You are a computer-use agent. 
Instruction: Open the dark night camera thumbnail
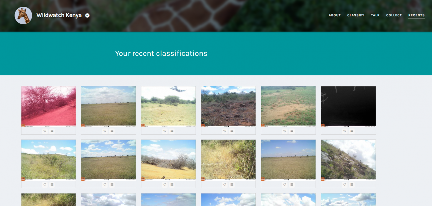[x=348, y=107]
